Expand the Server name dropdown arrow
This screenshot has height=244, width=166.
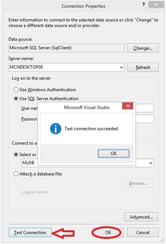point(122,67)
